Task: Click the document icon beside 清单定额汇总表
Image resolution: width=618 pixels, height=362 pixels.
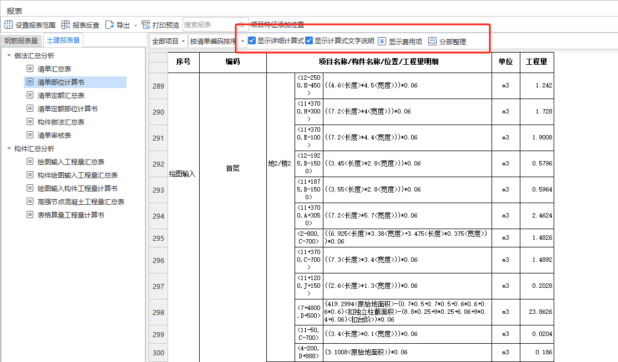Action: click(x=30, y=95)
